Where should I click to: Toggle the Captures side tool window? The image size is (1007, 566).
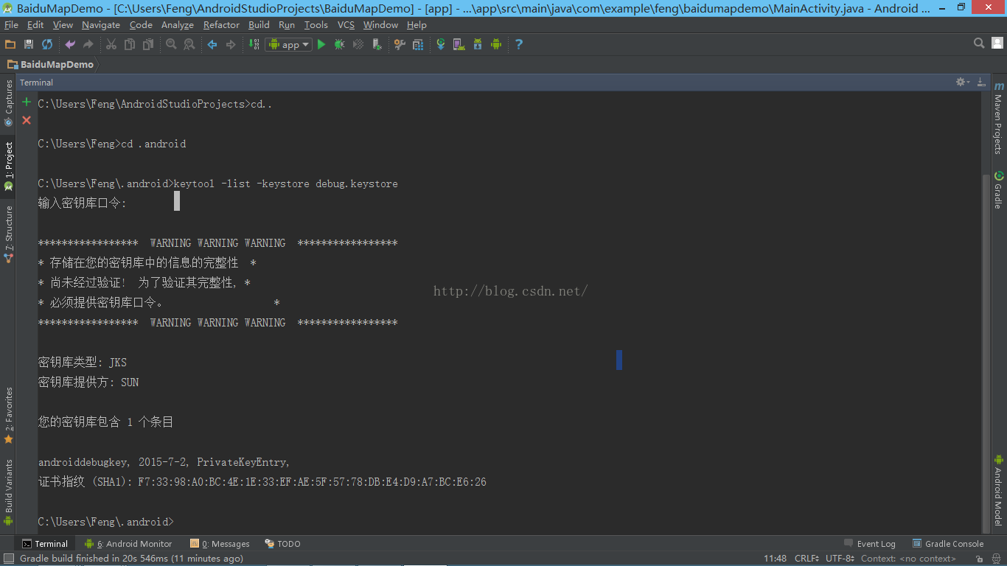pos(8,103)
